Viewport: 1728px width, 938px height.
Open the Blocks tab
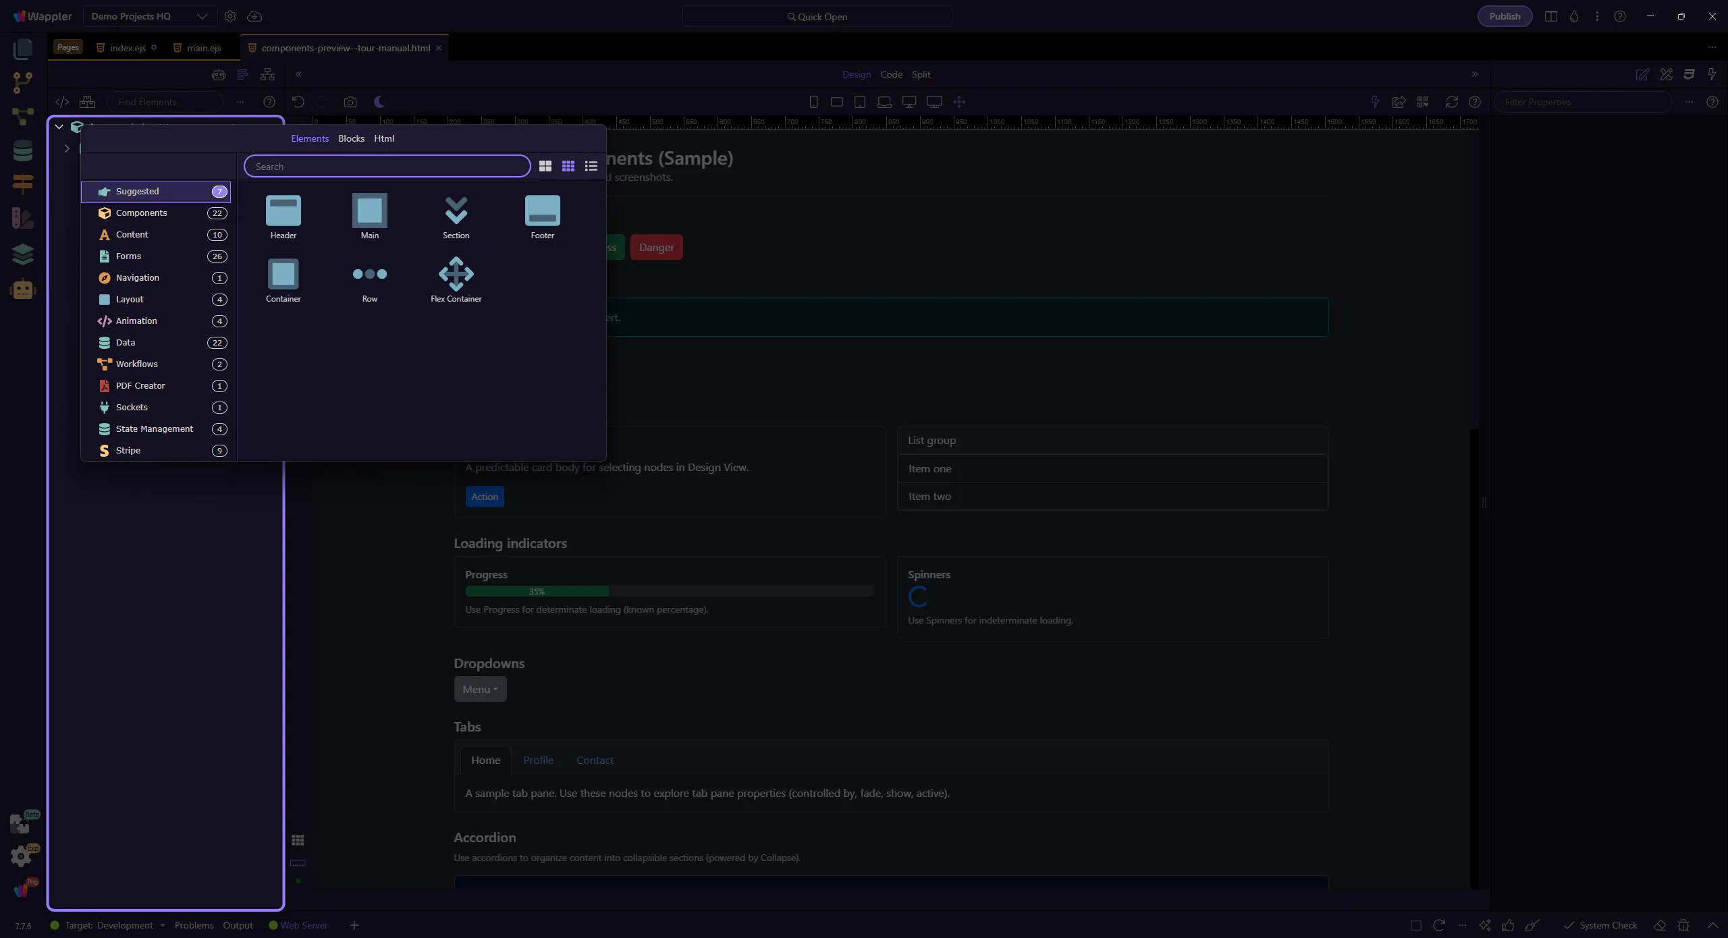(351, 138)
